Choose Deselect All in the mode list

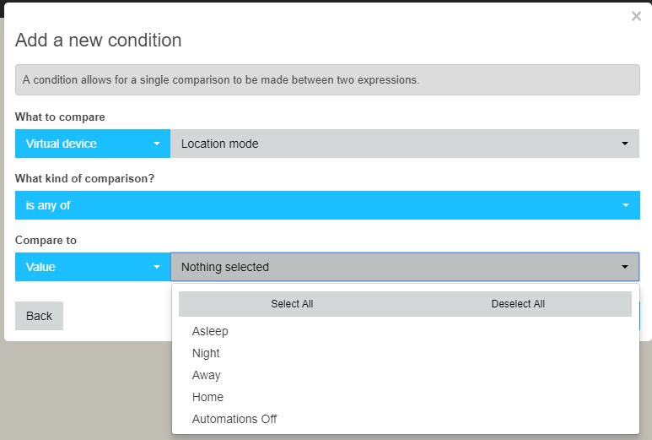518,304
